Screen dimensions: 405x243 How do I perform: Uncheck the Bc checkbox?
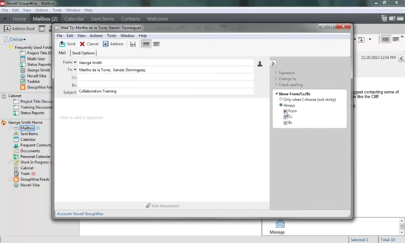pyautogui.click(x=286, y=123)
